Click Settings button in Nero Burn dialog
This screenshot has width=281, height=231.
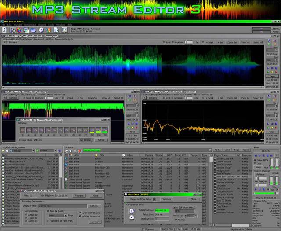167,199
